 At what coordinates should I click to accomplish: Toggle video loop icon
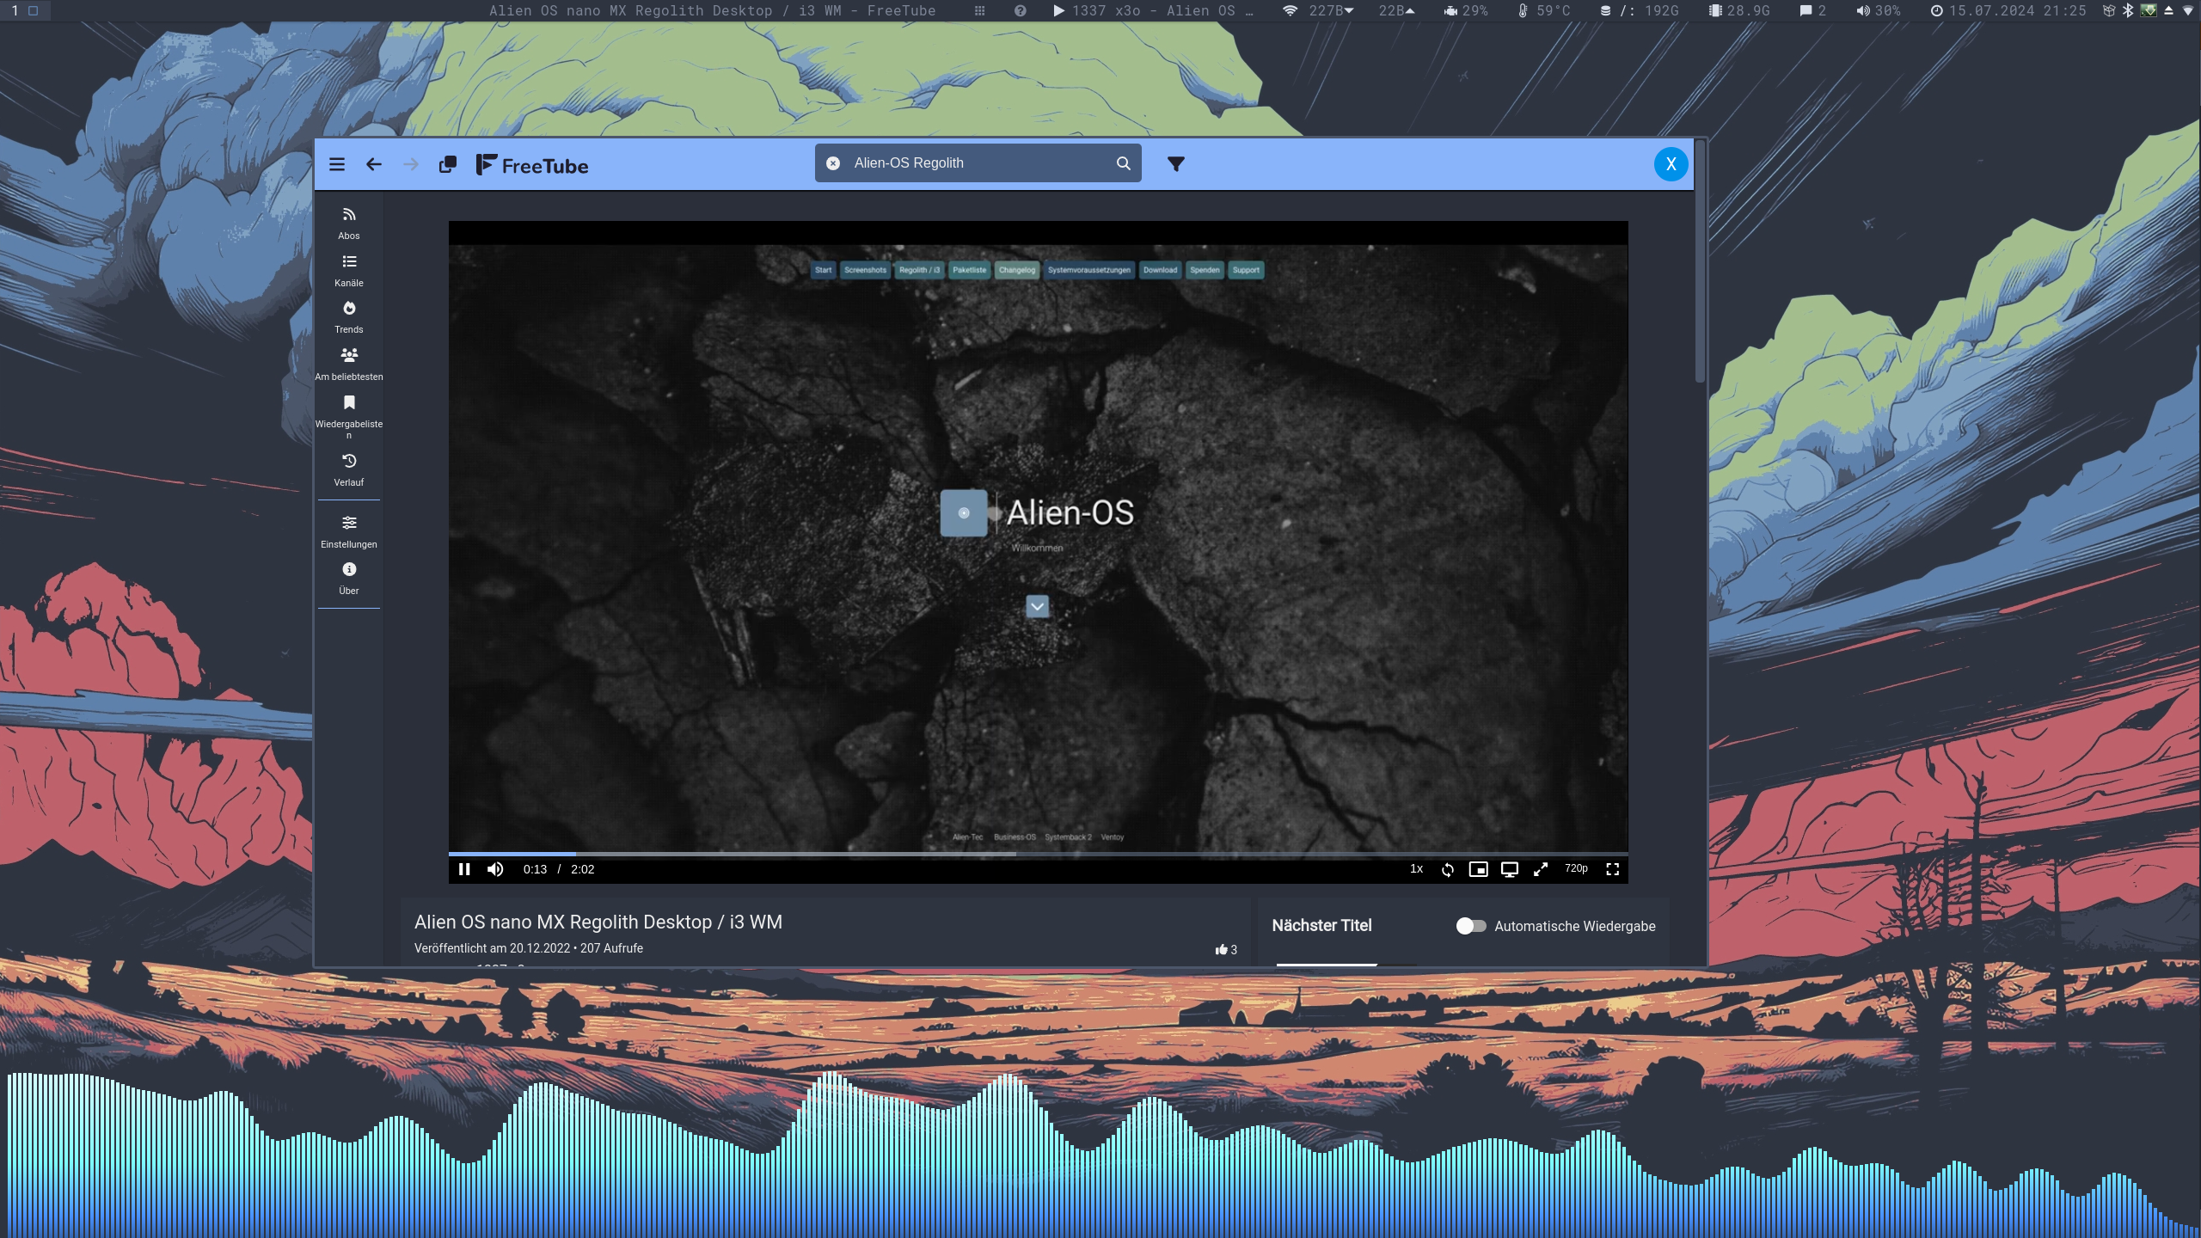(x=1448, y=869)
